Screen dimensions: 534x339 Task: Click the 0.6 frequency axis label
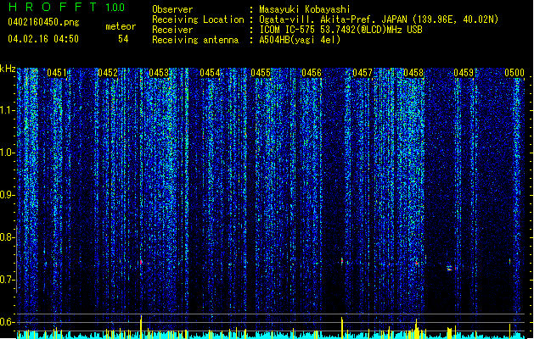click(7, 322)
